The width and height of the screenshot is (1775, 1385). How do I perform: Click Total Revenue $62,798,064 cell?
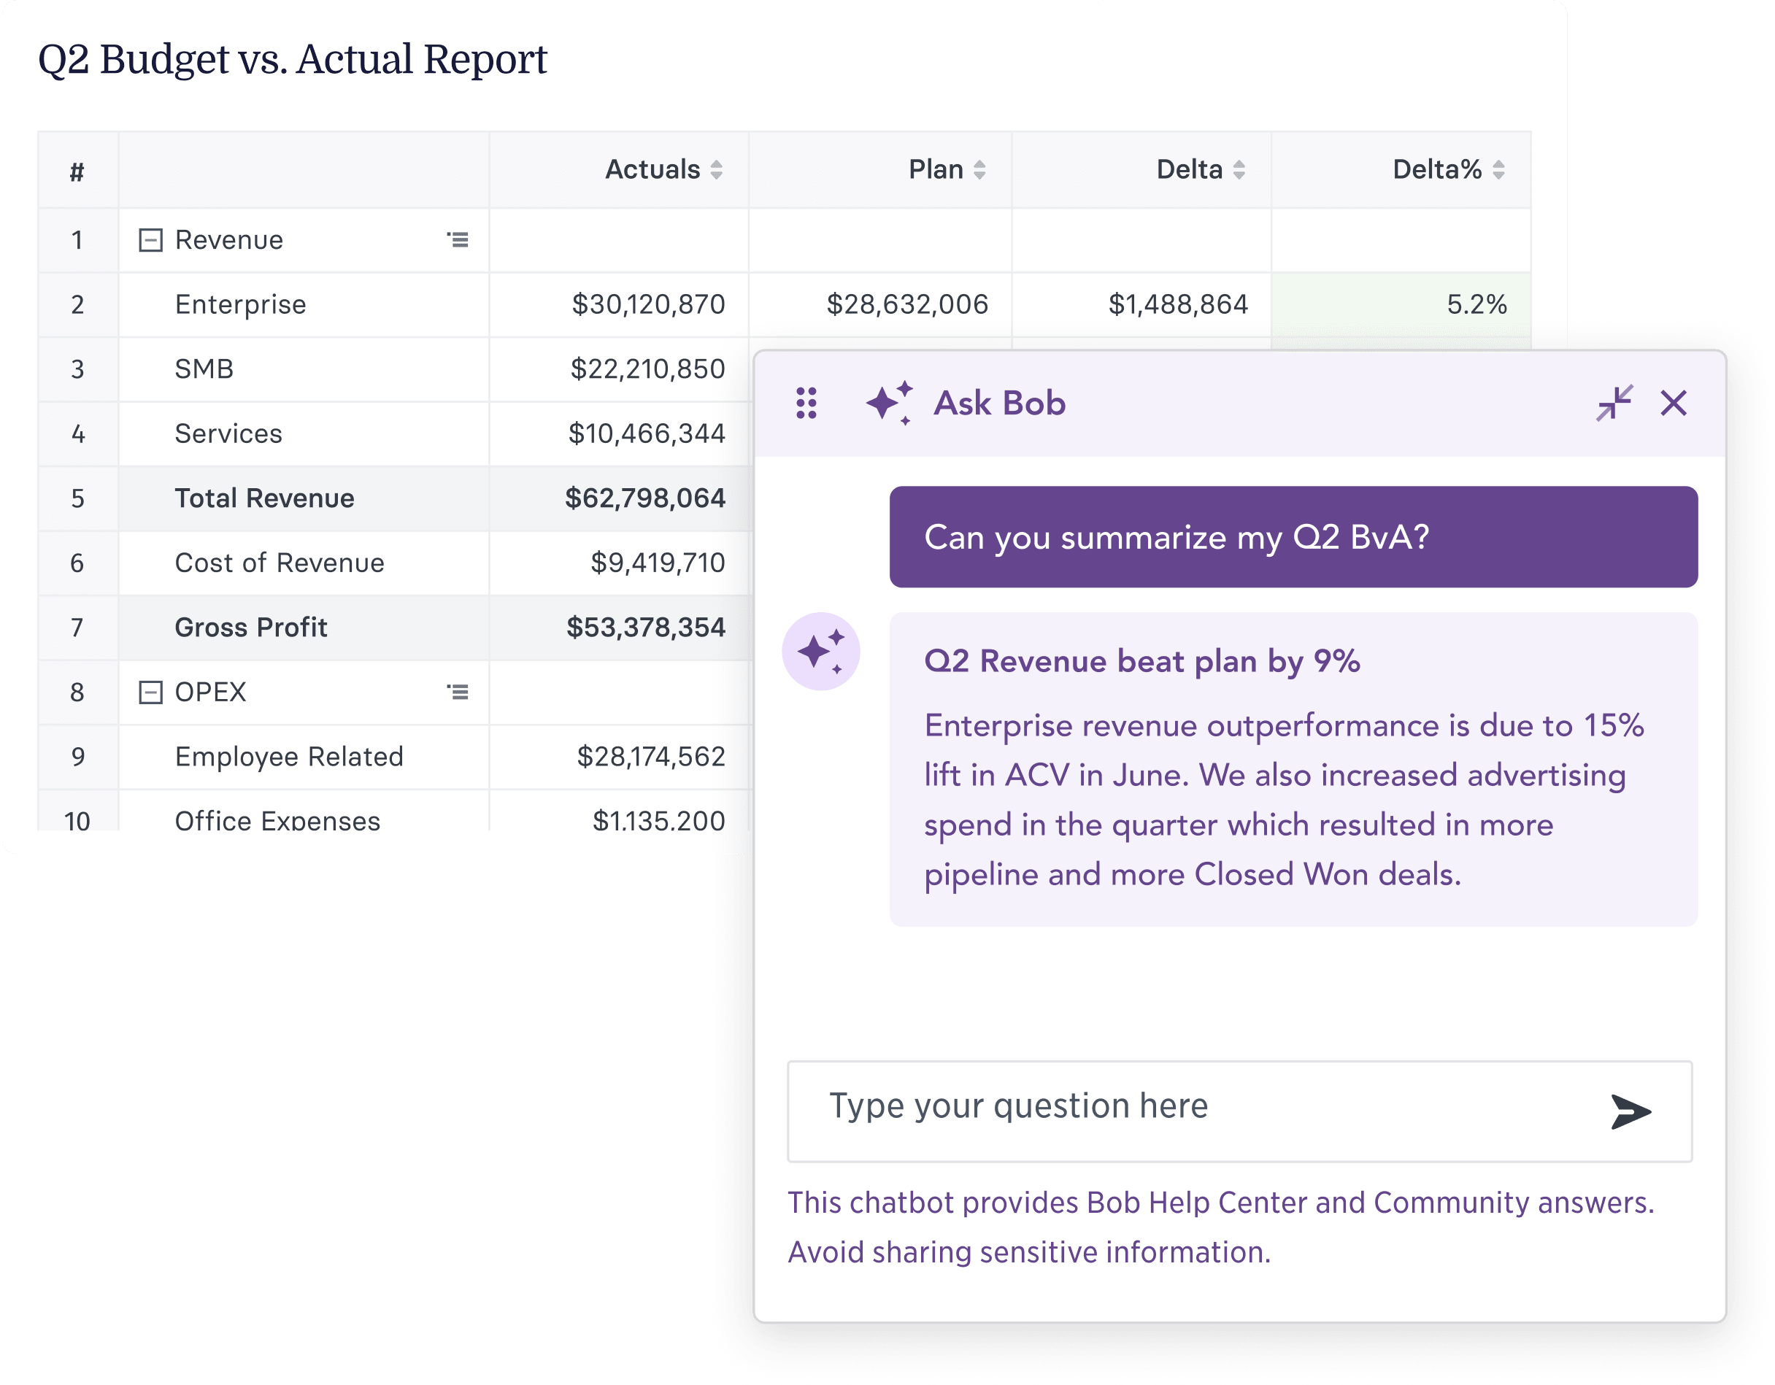(x=618, y=498)
